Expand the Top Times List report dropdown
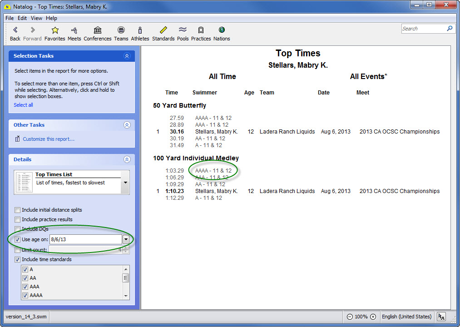The image size is (460, 327). click(125, 183)
